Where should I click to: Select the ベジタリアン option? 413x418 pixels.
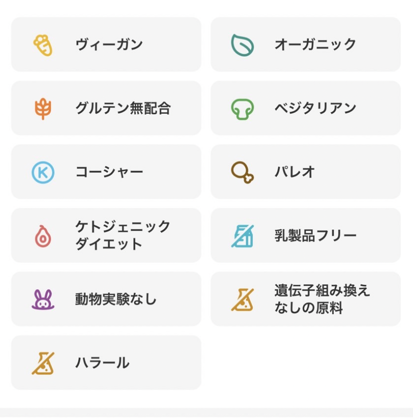tap(306, 108)
